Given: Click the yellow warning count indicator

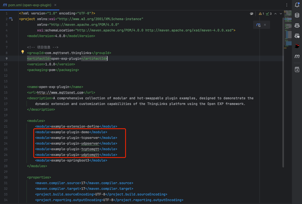Looking at the screenshot, I should 261,14.
